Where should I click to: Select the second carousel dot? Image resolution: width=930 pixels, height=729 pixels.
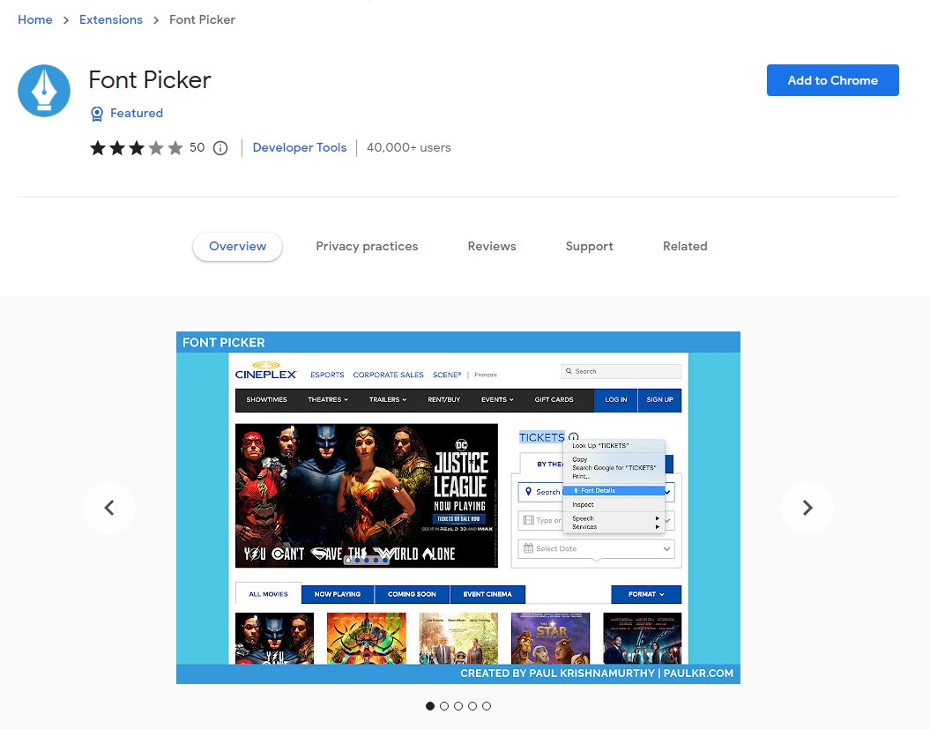tap(444, 706)
